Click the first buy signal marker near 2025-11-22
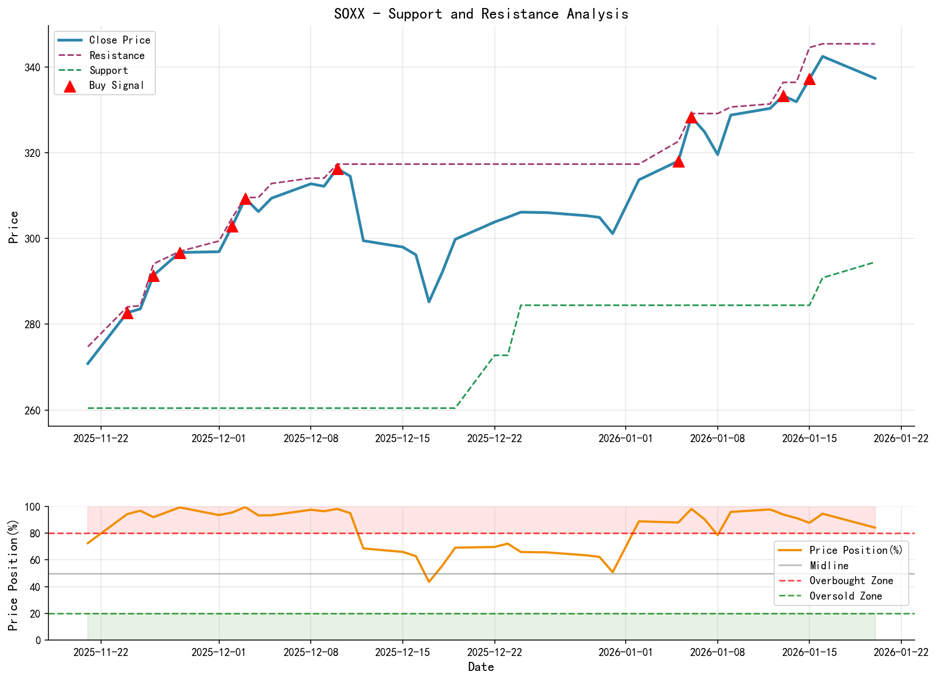 tap(128, 314)
